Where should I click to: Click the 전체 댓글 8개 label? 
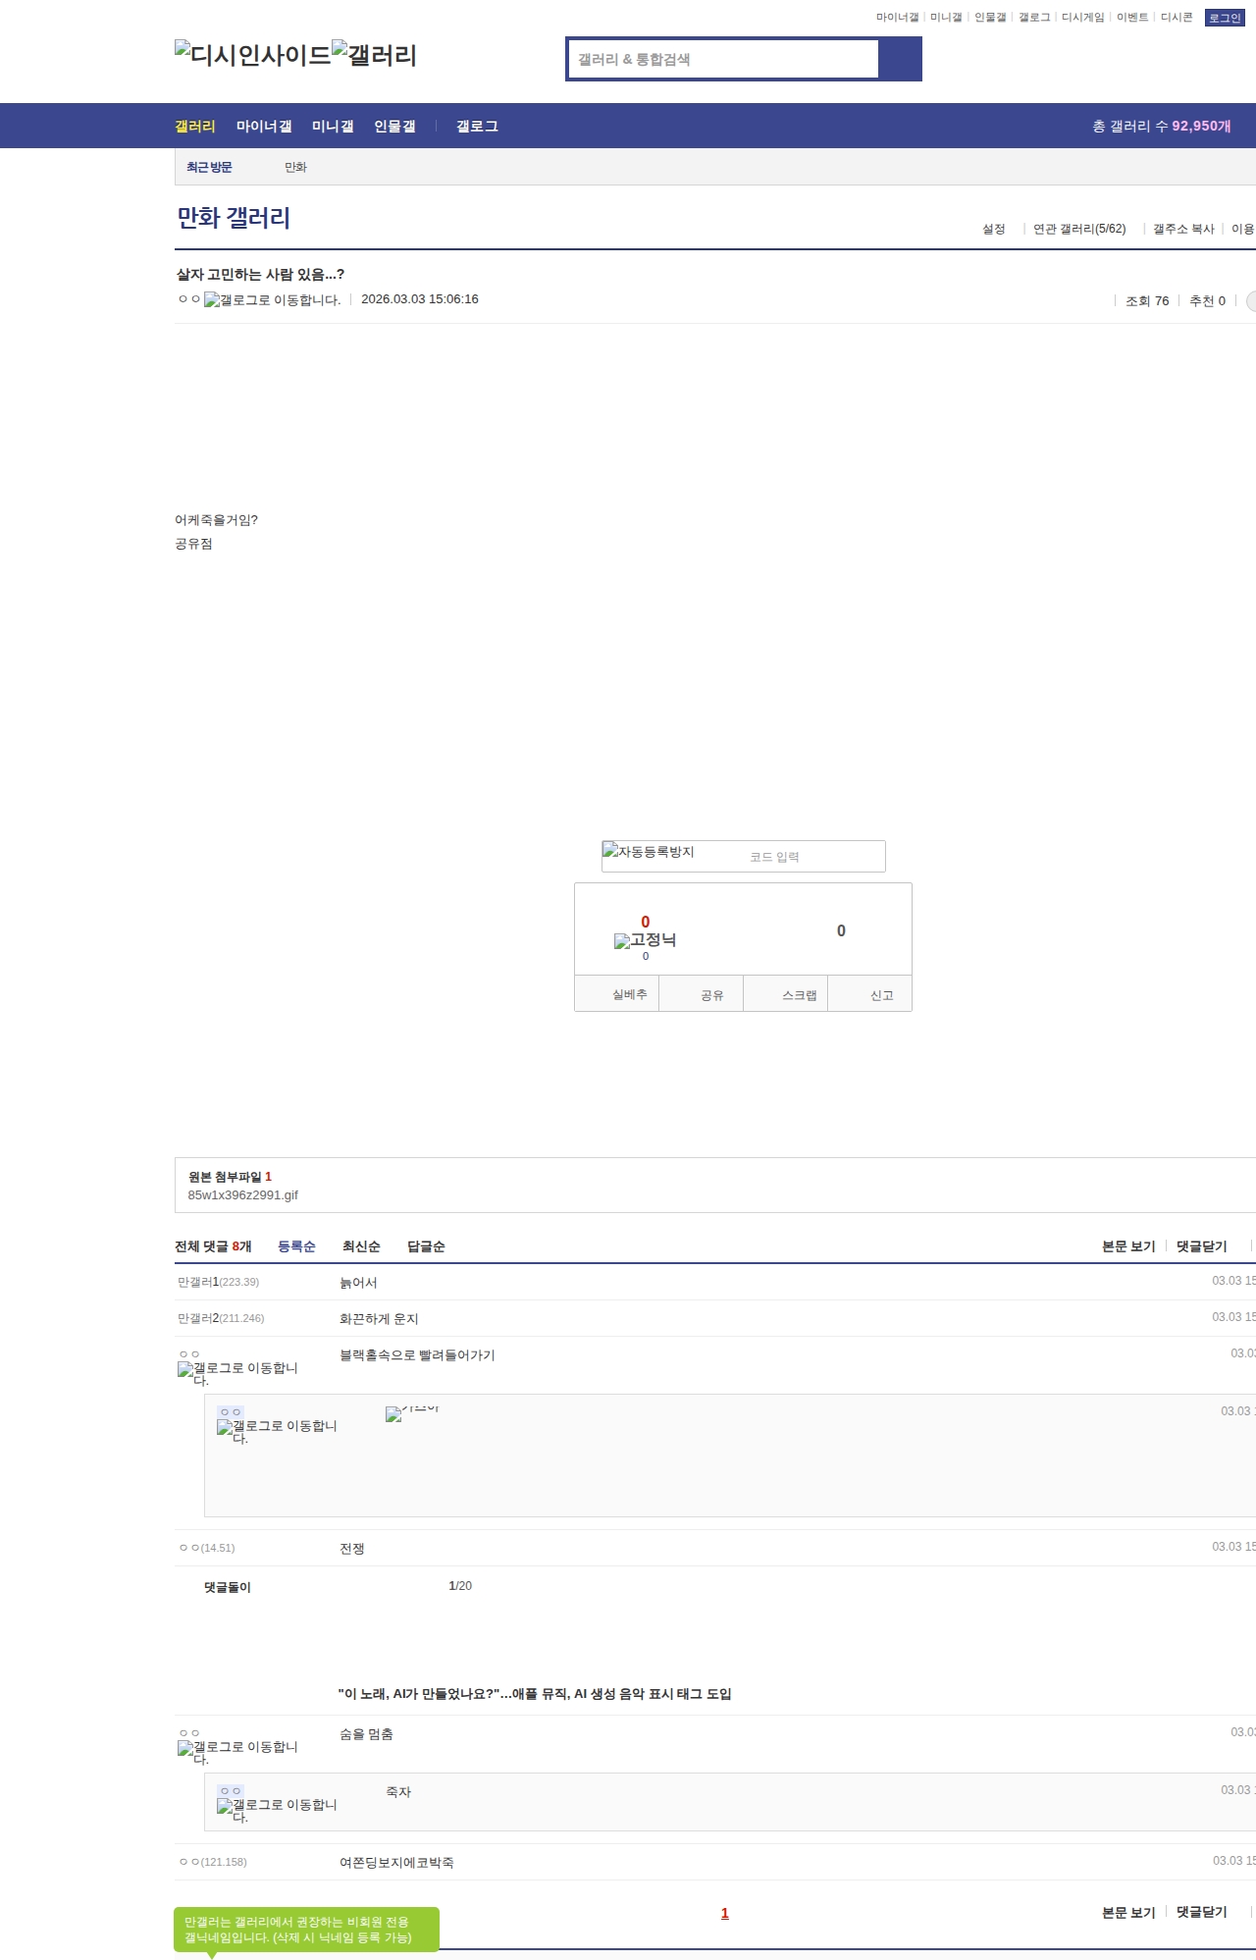[x=213, y=1246]
